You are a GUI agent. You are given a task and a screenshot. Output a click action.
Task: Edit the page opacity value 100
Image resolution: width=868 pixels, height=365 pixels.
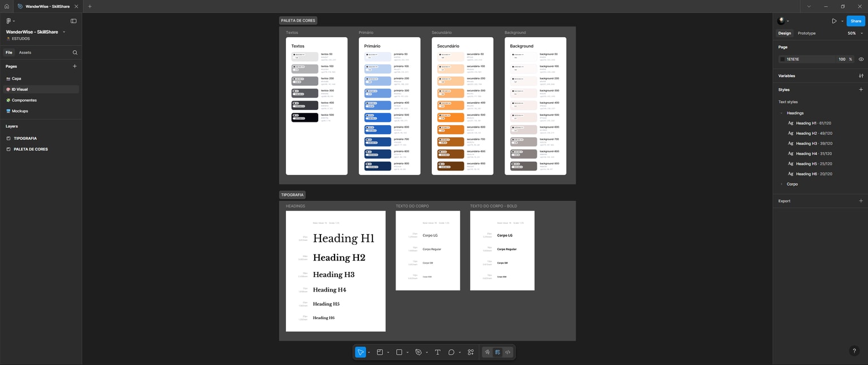pos(842,59)
